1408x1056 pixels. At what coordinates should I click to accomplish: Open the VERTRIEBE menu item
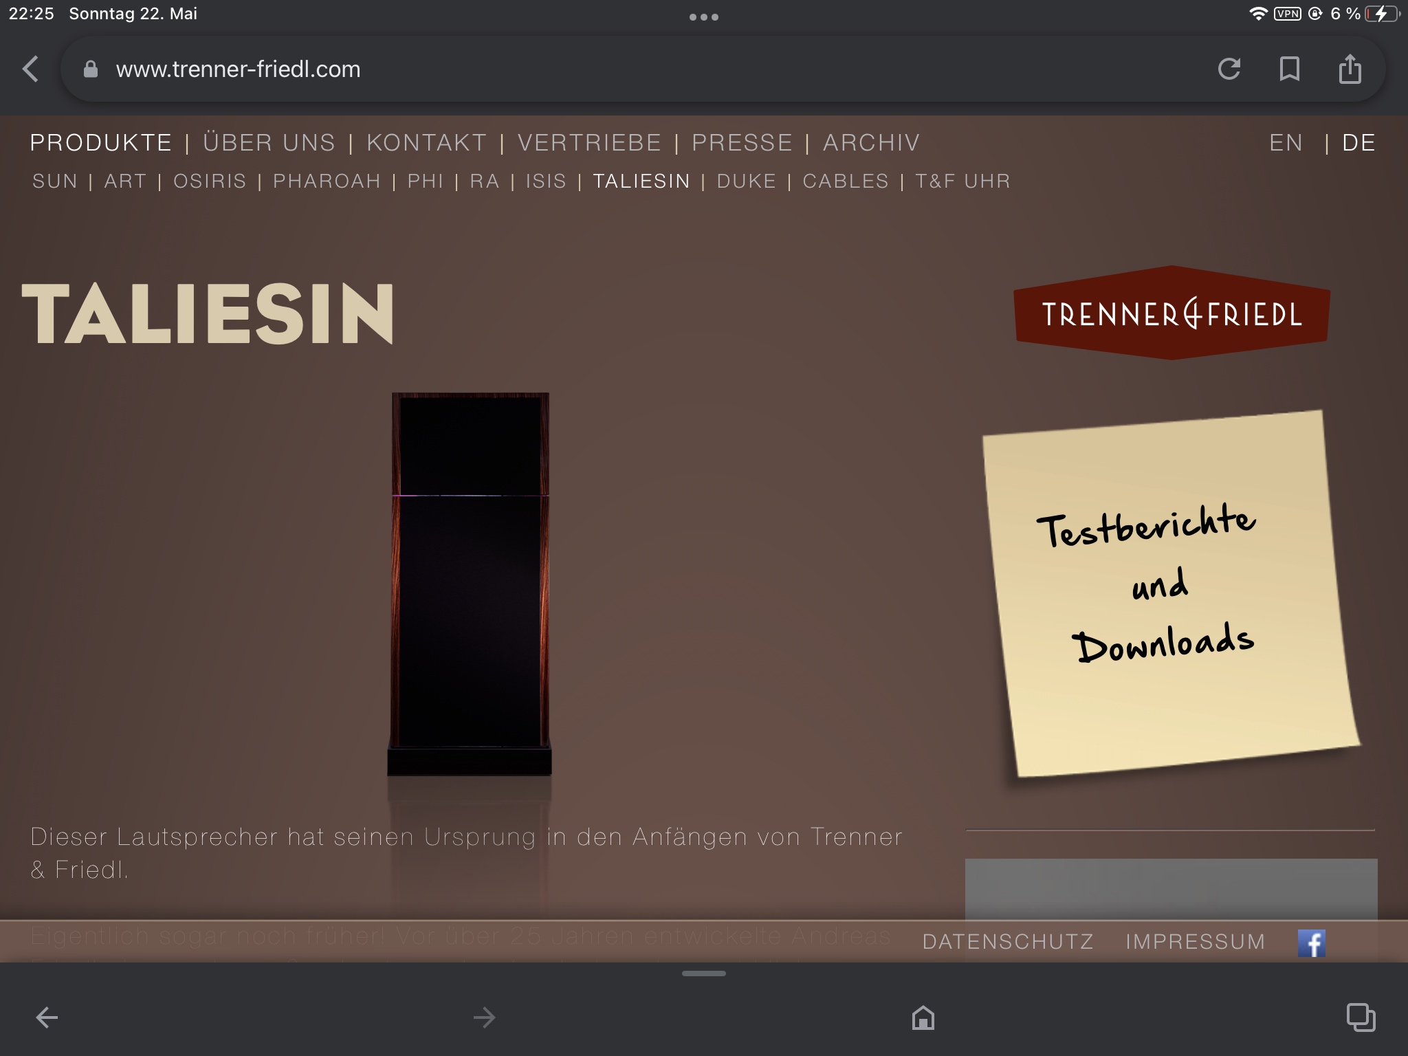click(x=589, y=142)
